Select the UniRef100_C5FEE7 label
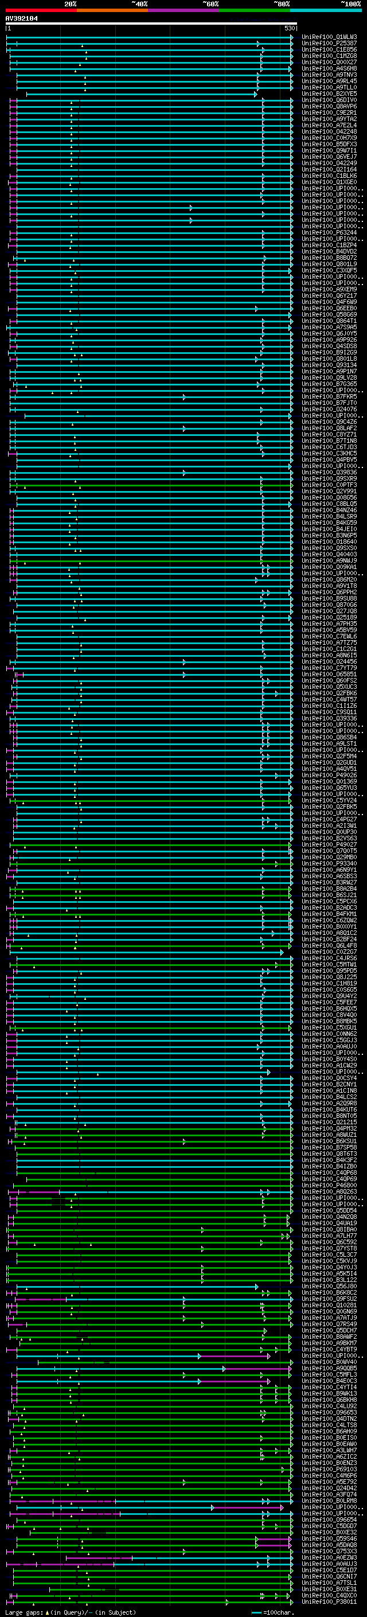Image resolution: width=367 pixels, height=1617 pixels. pos(329,1003)
